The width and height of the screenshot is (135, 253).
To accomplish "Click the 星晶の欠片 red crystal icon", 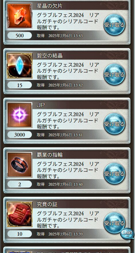I will (20, 16).
